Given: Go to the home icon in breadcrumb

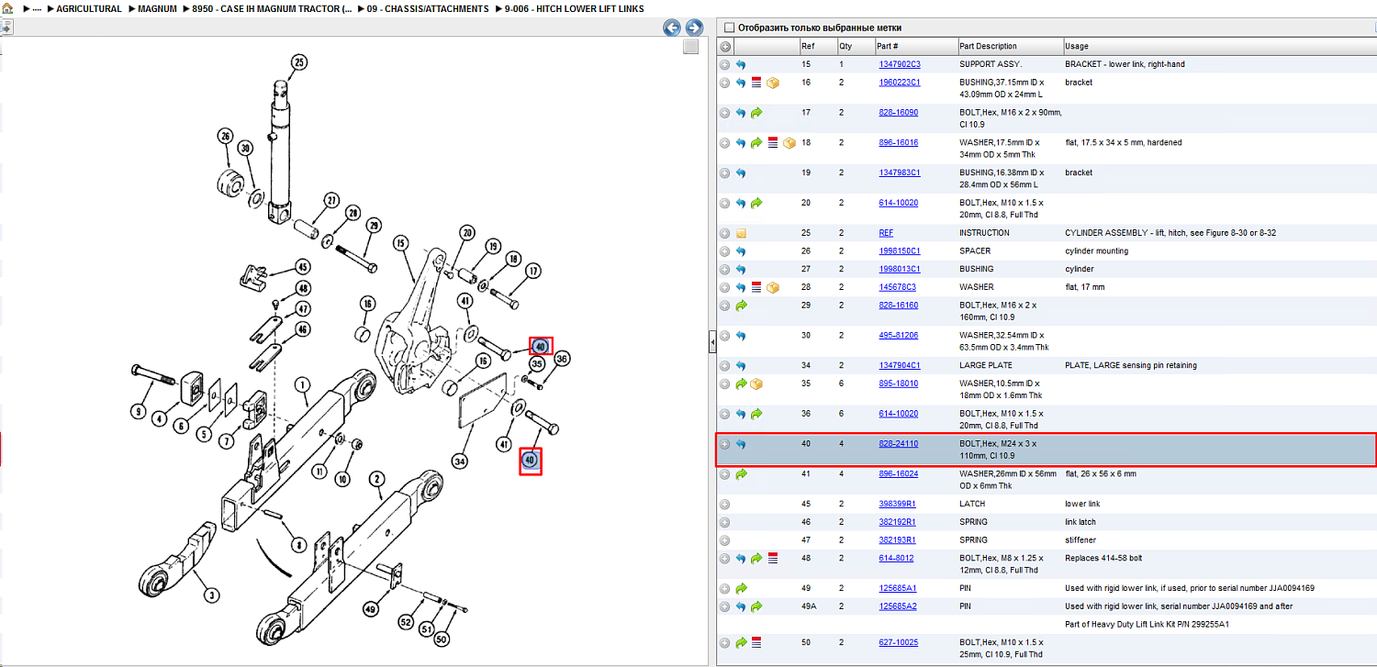Looking at the screenshot, I should (x=6, y=8).
